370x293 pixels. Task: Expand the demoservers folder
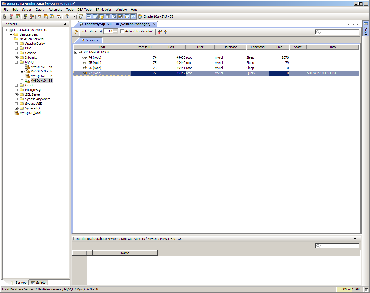[11, 34]
